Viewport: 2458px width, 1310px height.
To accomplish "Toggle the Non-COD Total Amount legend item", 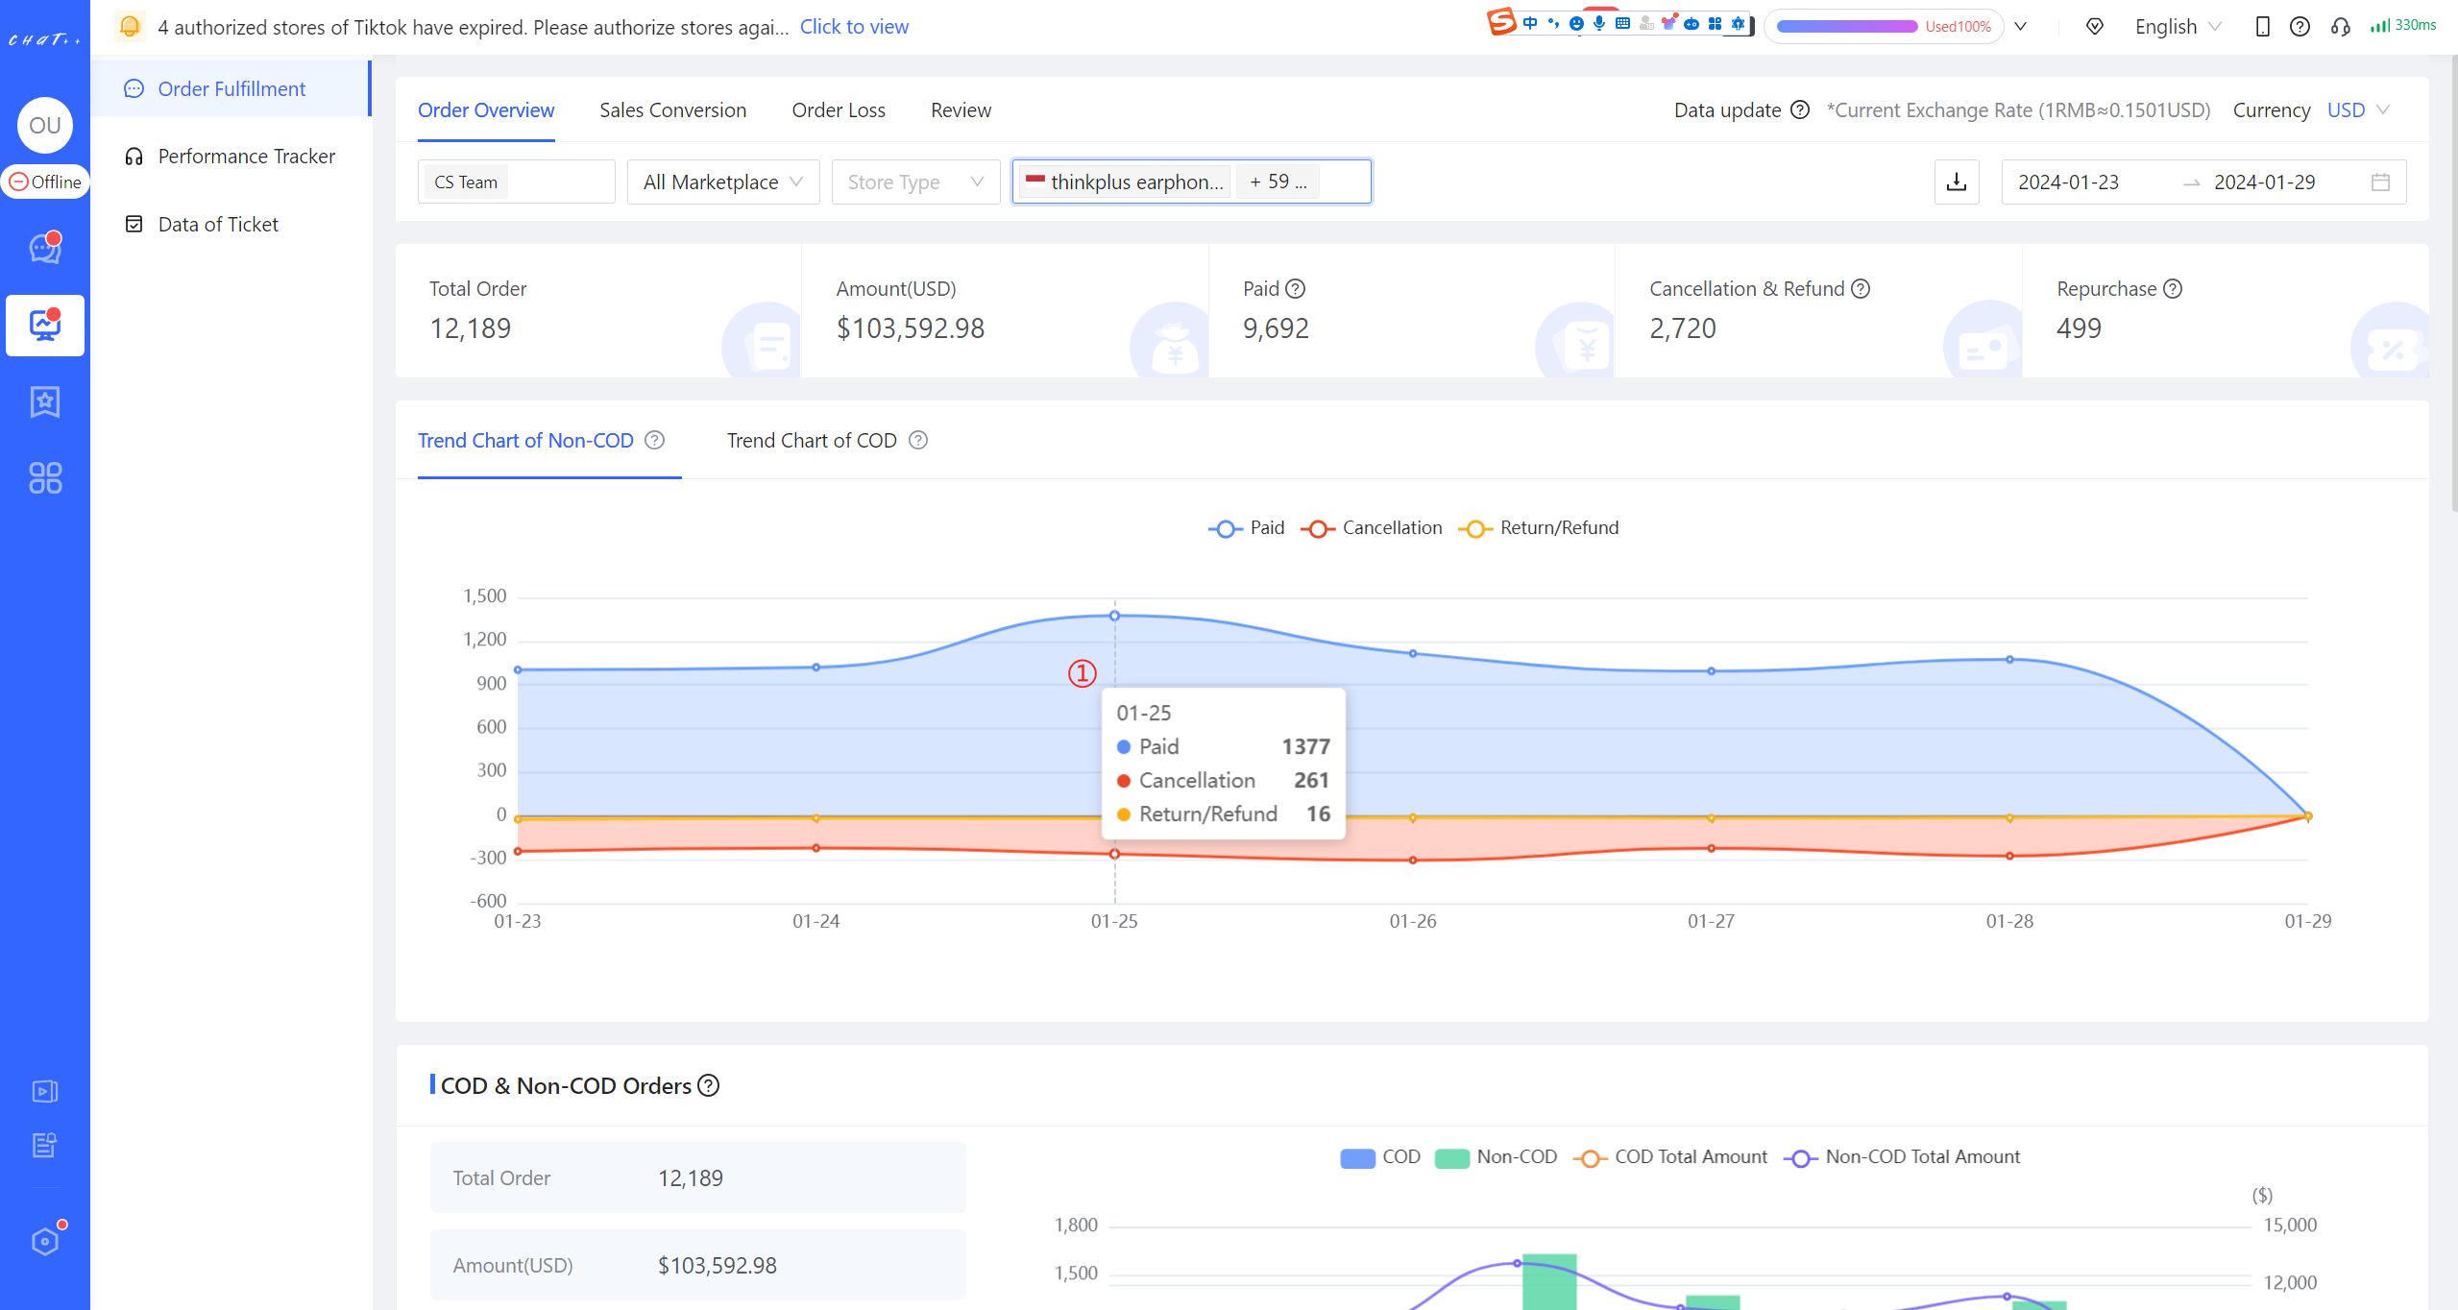I will pyautogui.click(x=1901, y=1157).
